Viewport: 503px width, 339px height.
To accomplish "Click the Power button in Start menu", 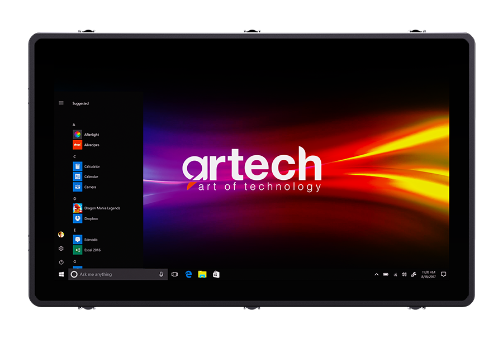I will (61, 262).
